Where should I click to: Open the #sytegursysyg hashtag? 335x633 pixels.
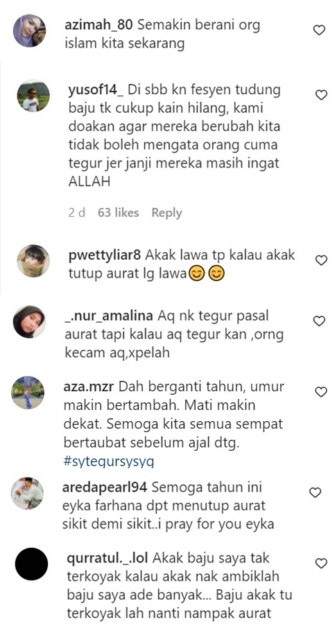pos(109,462)
